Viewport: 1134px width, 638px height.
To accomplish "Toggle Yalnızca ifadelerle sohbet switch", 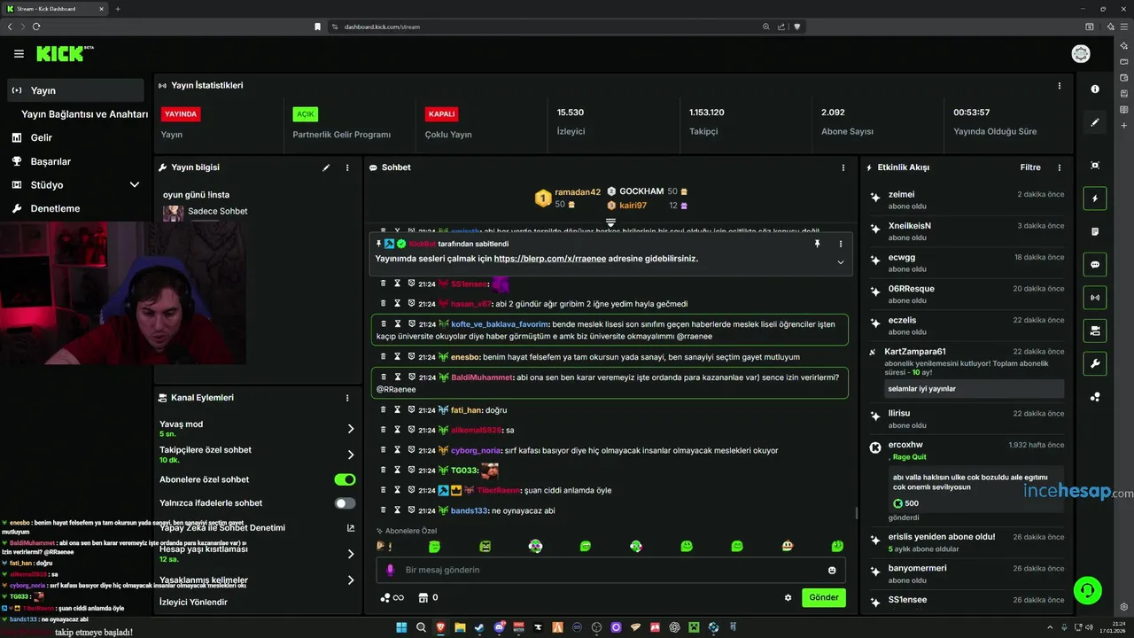I will [x=345, y=503].
